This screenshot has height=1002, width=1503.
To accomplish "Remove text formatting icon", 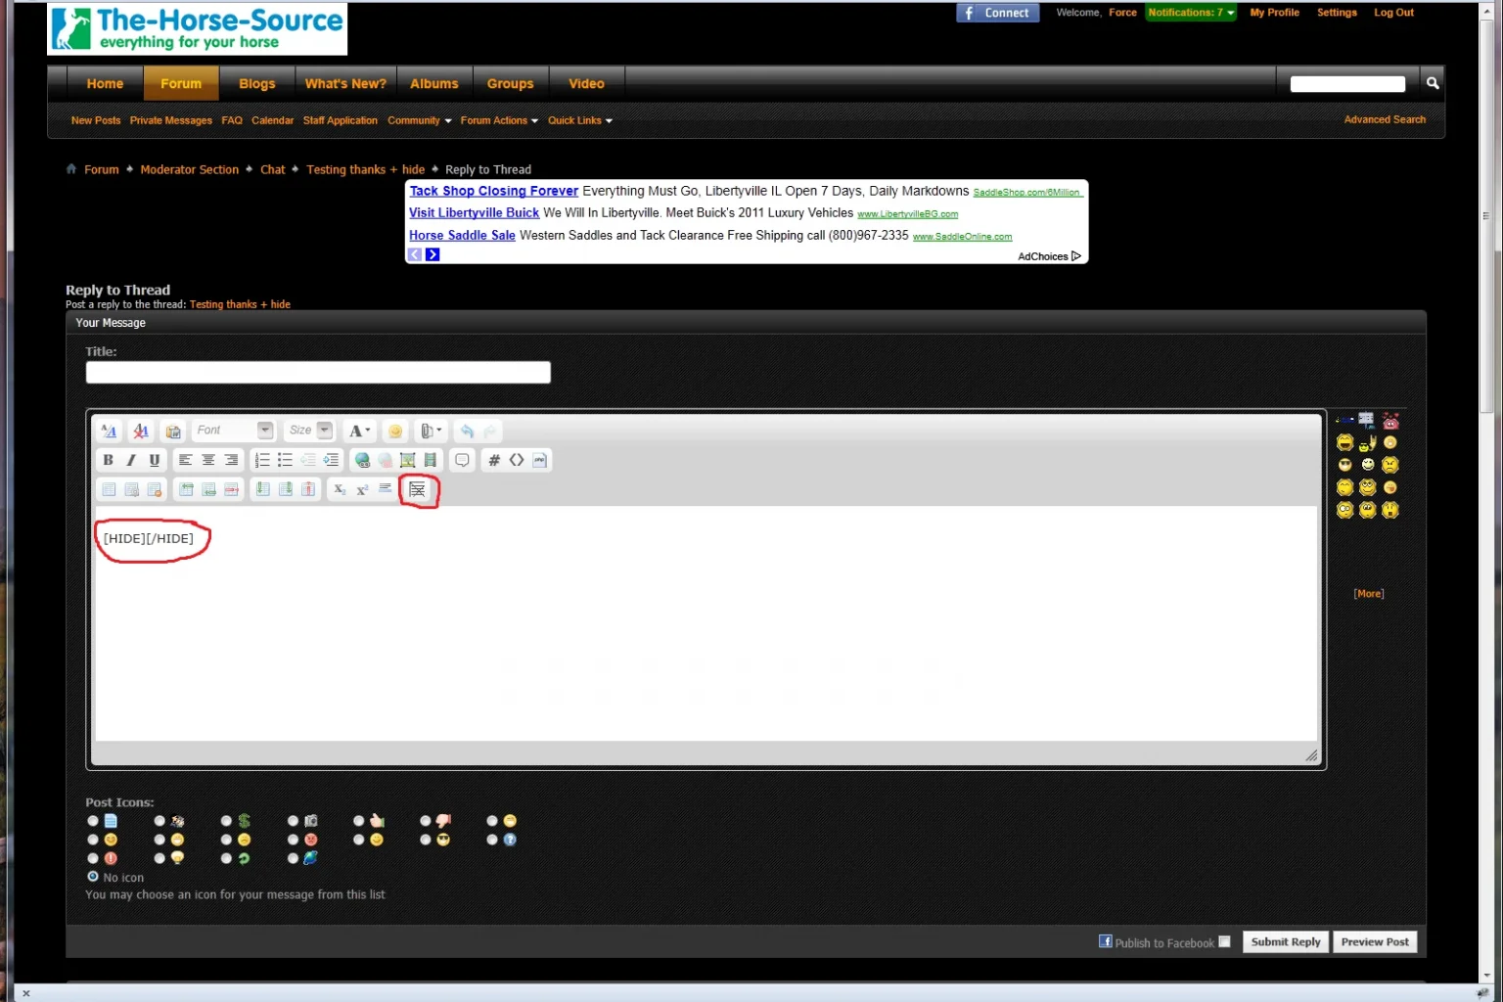I will (141, 431).
